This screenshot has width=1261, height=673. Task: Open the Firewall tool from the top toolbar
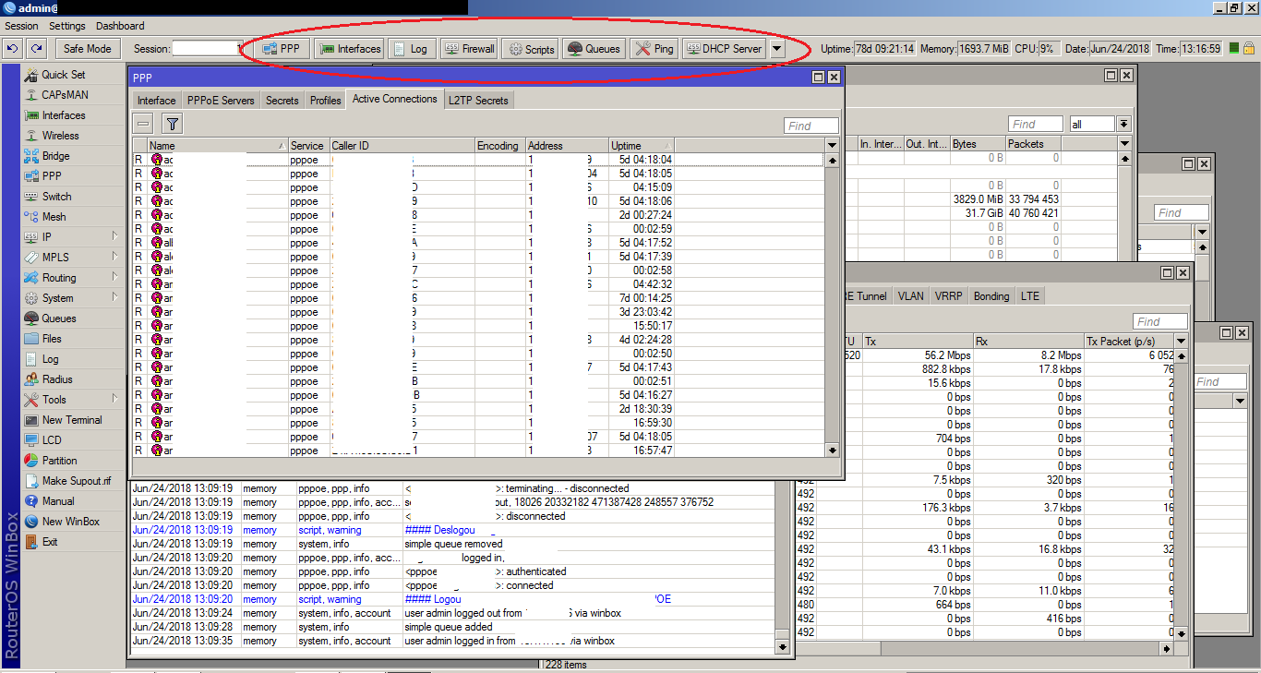click(468, 48)
